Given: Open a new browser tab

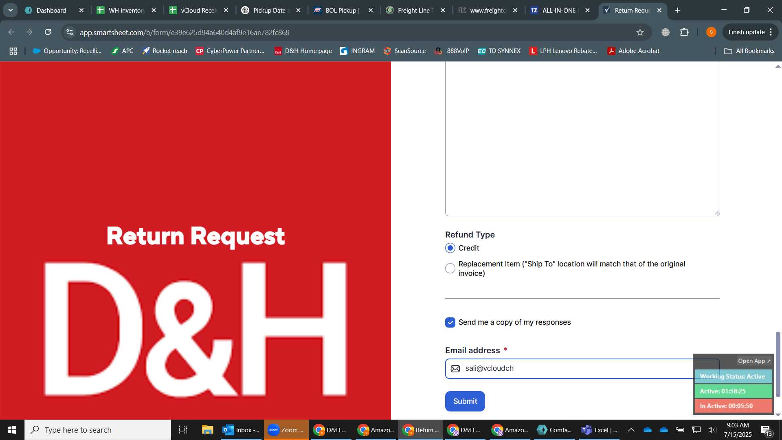Looking at the screenshot, I should pyautogui.click(x=678, y=10).
